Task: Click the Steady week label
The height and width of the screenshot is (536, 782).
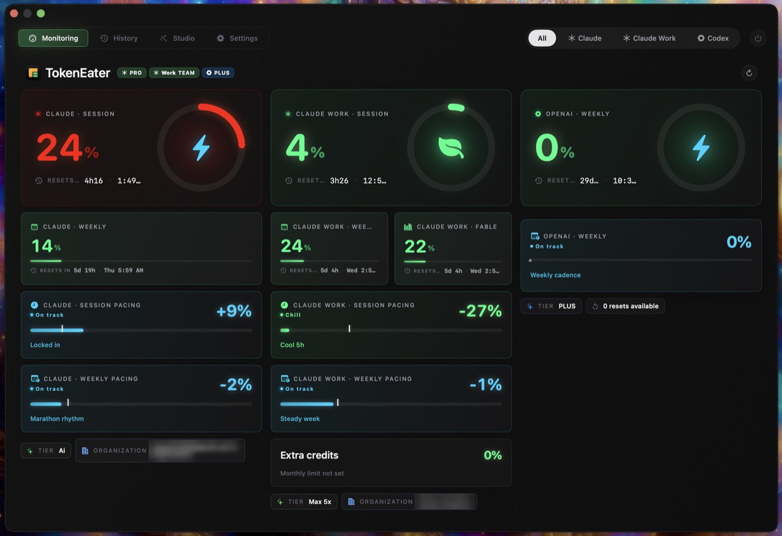Action: tap(300, 419)
